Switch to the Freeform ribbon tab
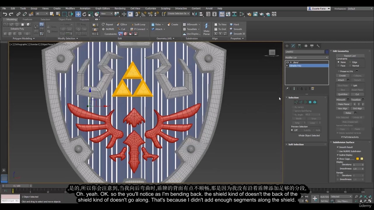This screenshot has height=210, width=374. 27,20
